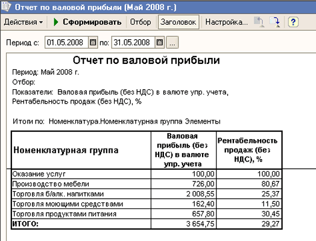316x241 pixels.
Task: Click the profitability value 11,50
Action: 270,204
